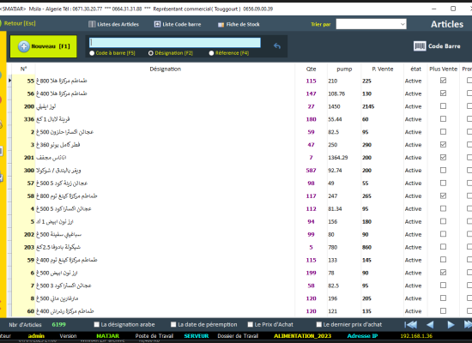Click the Code Barre barcode icon
This screenshot has width=472, height=343.
point(420,46)
